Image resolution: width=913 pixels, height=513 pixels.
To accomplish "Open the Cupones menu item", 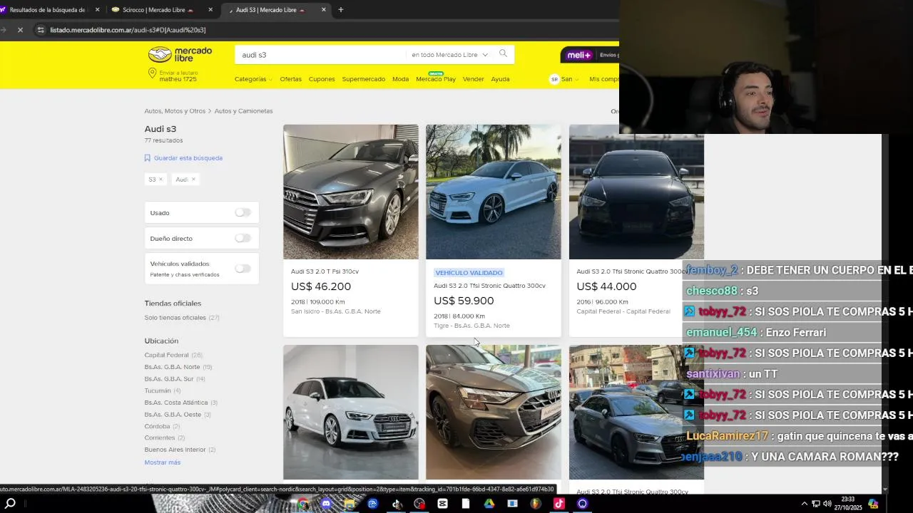I will point(322,79).
